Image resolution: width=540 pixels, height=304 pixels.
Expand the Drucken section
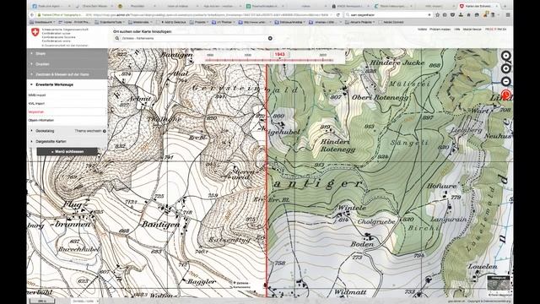[67, 64]
